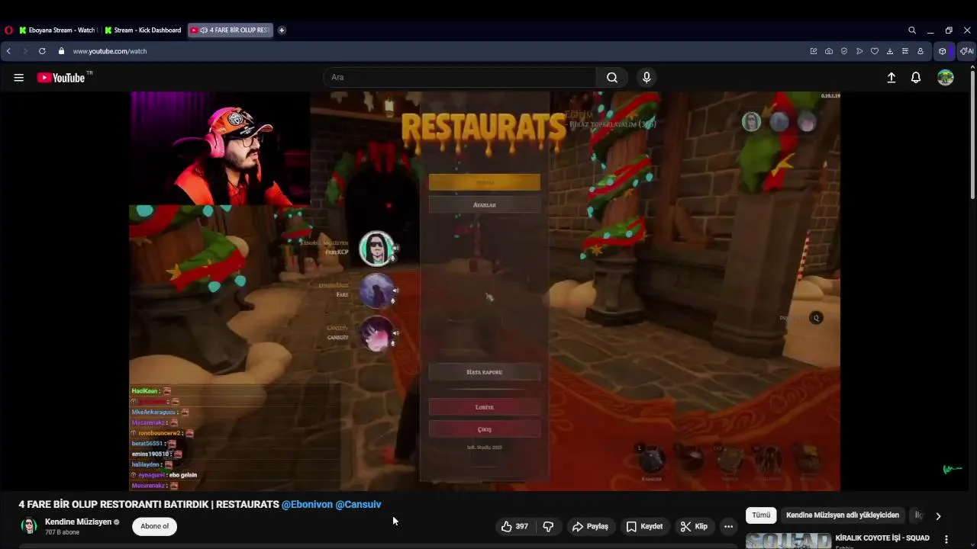
Task: Open the Kendine Müzisyen channel name link
Action: click(x=78, y=522)
